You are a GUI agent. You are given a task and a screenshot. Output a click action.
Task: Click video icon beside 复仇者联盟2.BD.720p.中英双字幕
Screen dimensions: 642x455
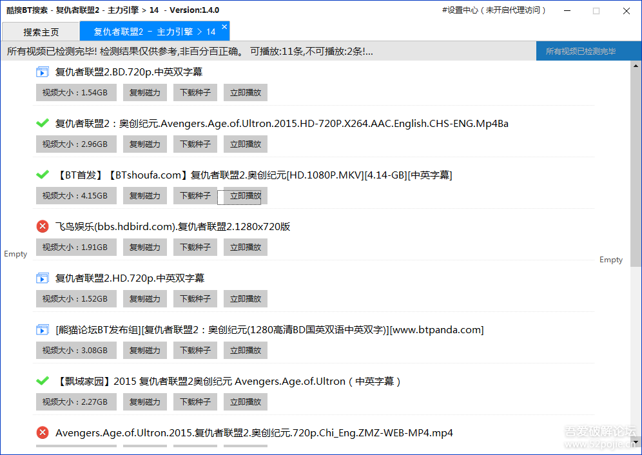coord(42,72)
